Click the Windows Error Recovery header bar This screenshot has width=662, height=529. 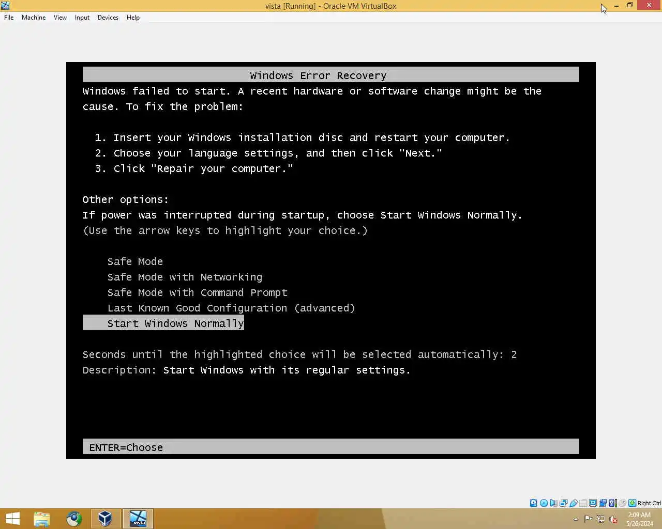click(331, 75)
